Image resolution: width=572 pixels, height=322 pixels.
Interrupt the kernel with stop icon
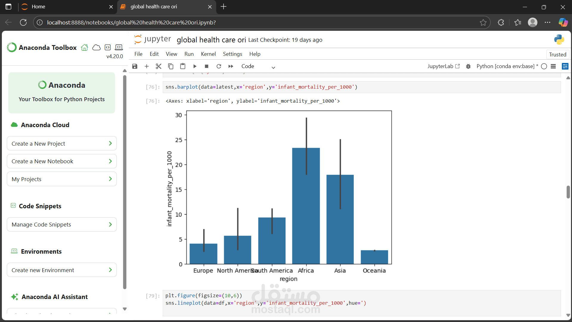pos(207,66)
